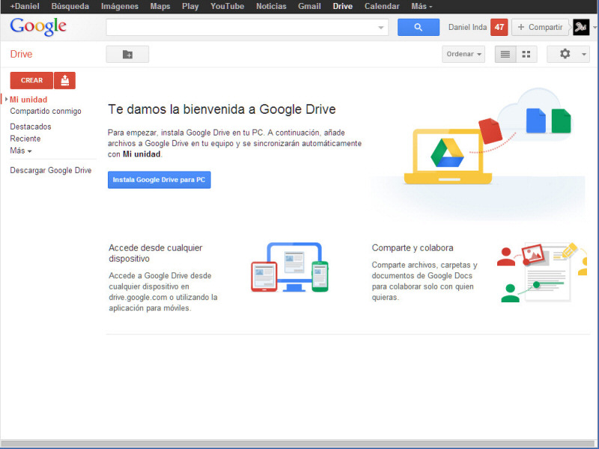Open Play in the top bar

[190, 7]
